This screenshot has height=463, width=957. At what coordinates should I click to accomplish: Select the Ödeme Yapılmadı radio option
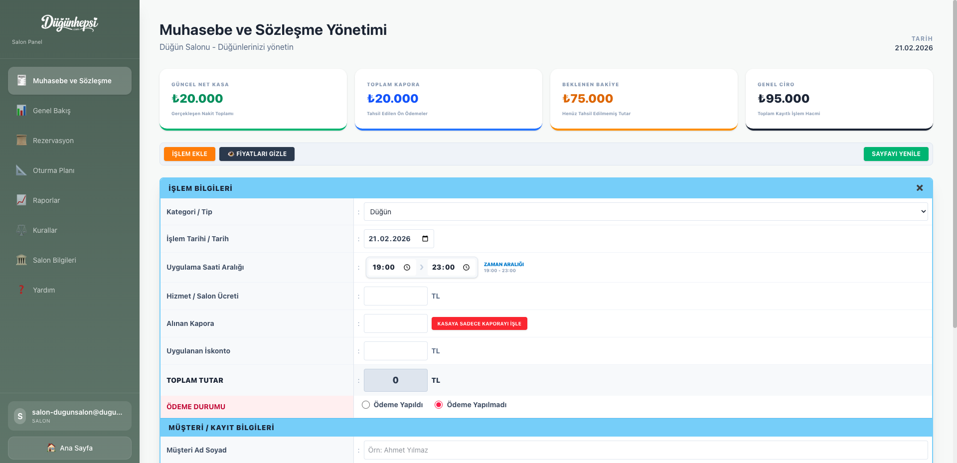439,405
